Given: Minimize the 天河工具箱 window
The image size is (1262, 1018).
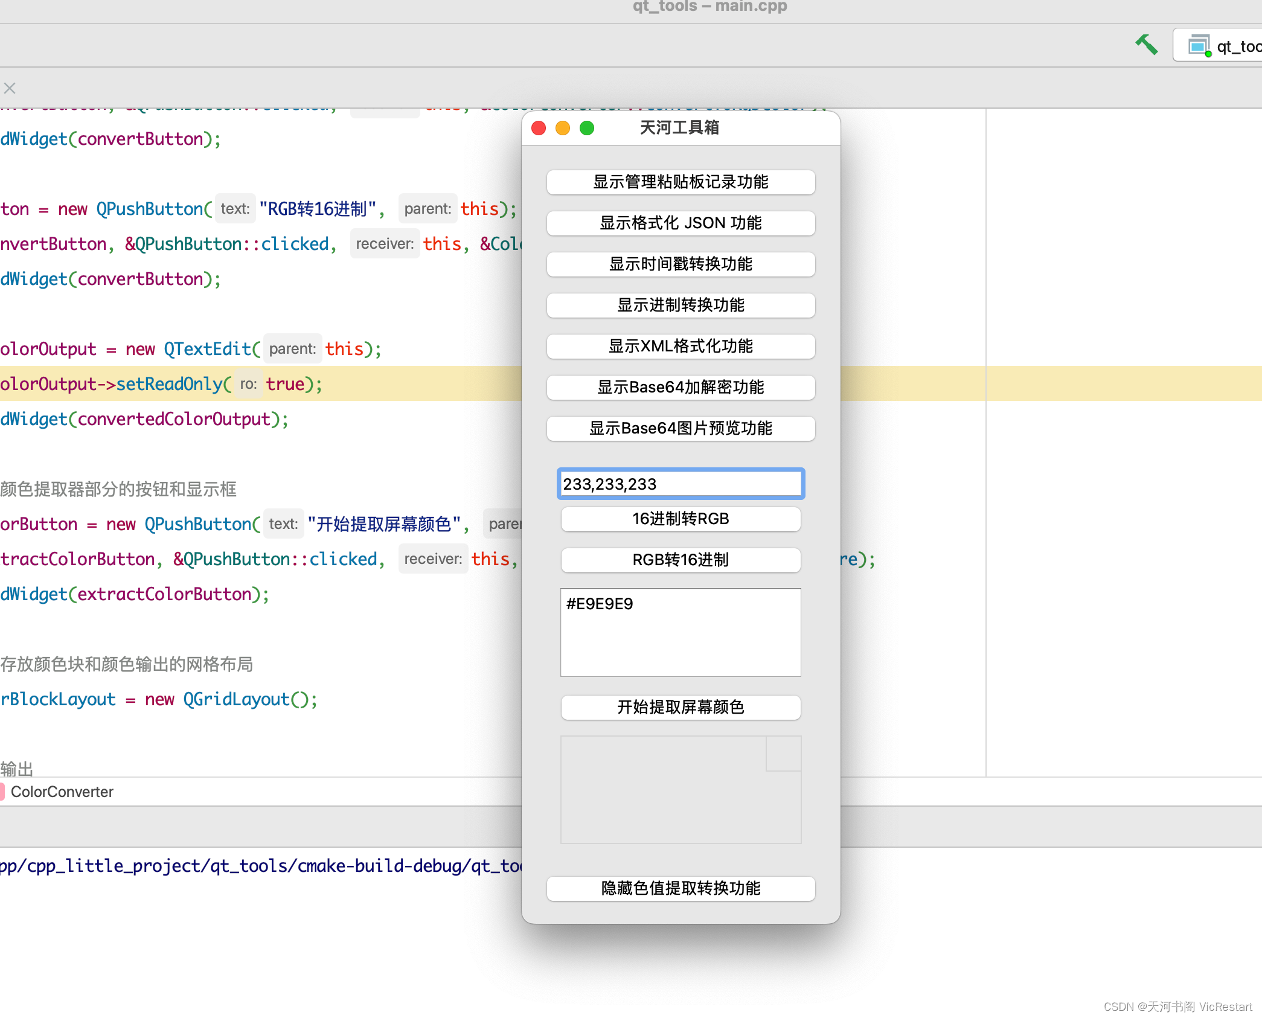Looking at the screenshot, I should [x=563, y=128].
